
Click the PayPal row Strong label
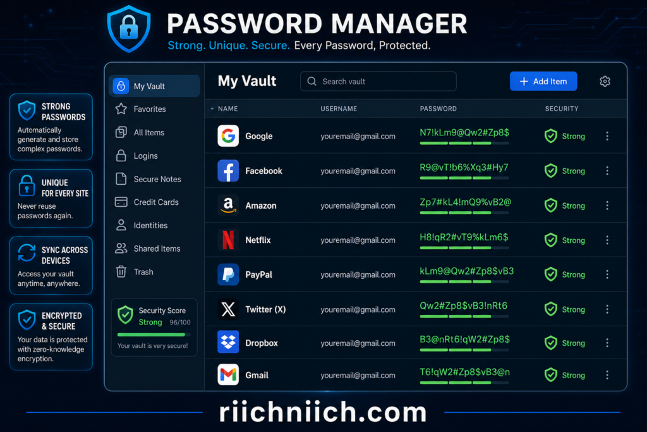tap(573, 275)
